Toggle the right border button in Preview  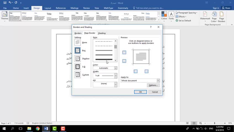pyautogui.click(x=147, y=71)
